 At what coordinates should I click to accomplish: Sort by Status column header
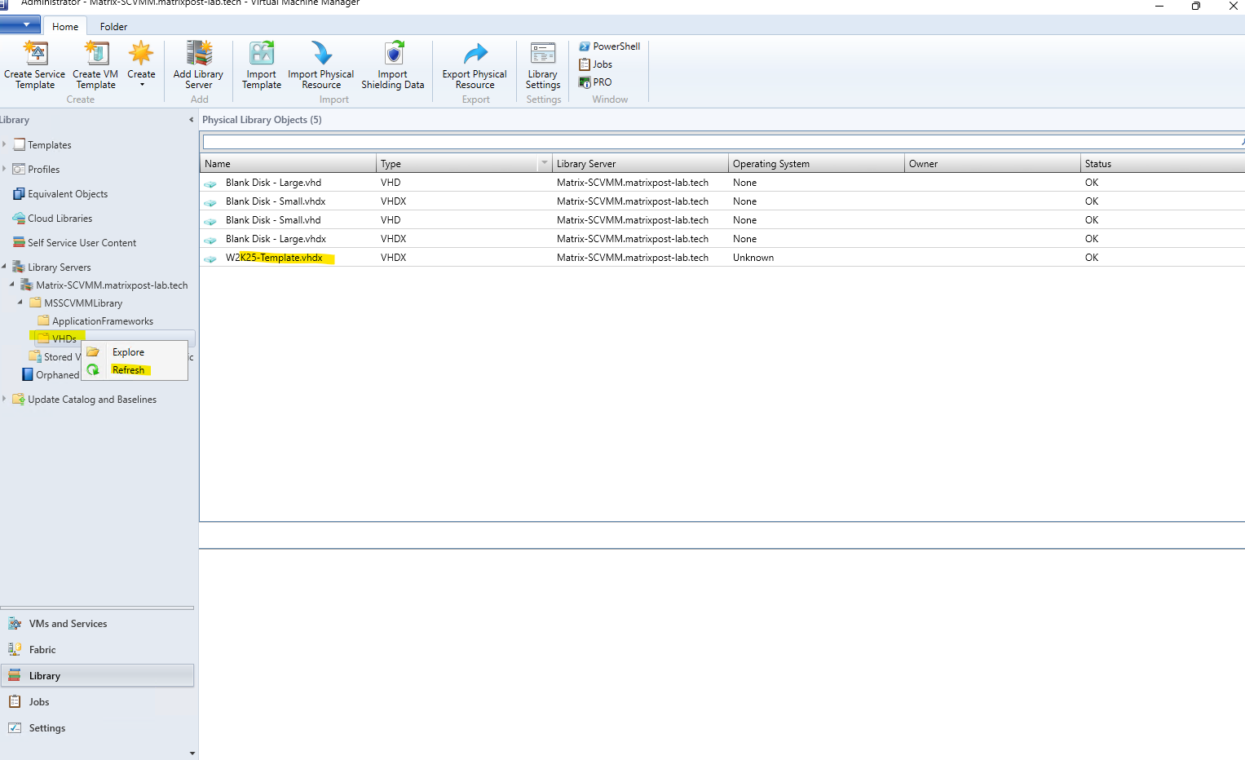1163,164
